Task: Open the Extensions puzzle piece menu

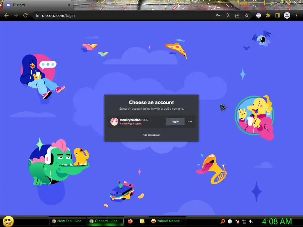Action: pyautogui.click(x=268, y=15)
